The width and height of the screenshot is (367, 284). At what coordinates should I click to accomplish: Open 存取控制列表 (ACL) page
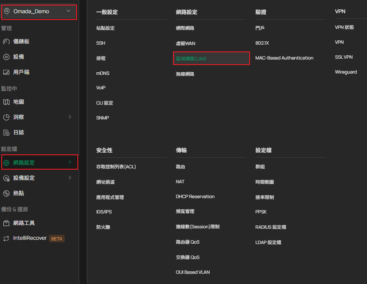click(x=116, y=167)
